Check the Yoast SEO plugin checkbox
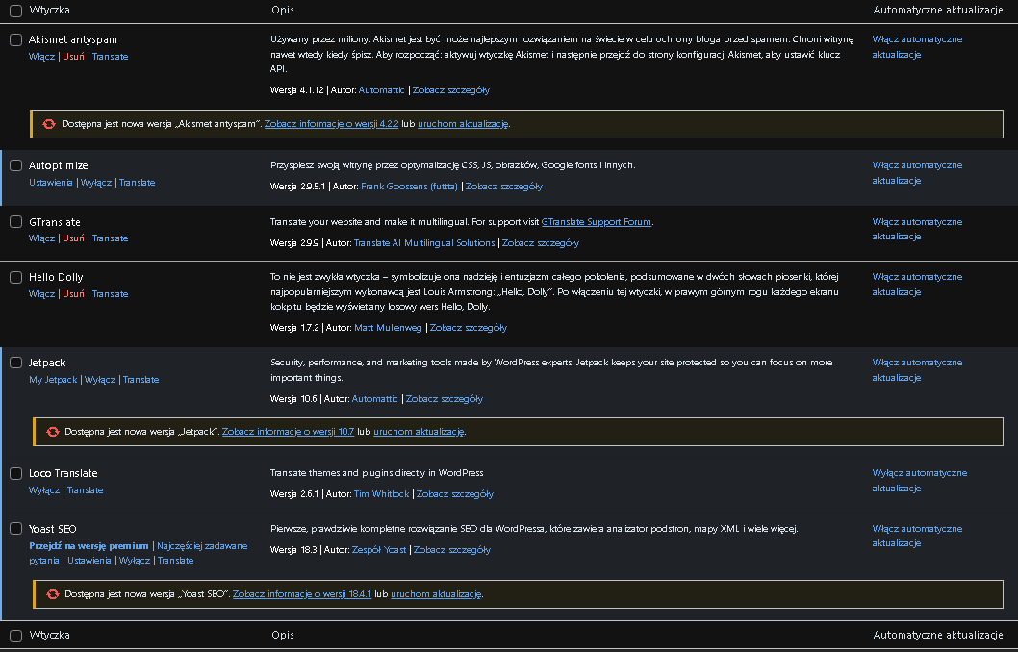The image size is (1018, 652). tap(15, 529)
